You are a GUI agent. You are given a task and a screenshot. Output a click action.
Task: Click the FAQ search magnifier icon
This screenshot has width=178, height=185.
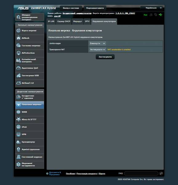point(161,173)
